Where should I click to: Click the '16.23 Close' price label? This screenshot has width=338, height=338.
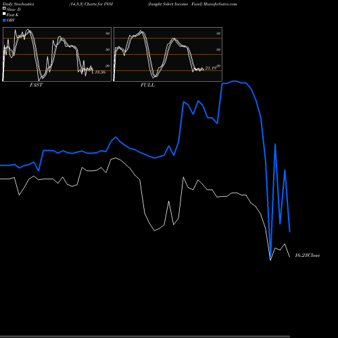(x=308, y=256)
